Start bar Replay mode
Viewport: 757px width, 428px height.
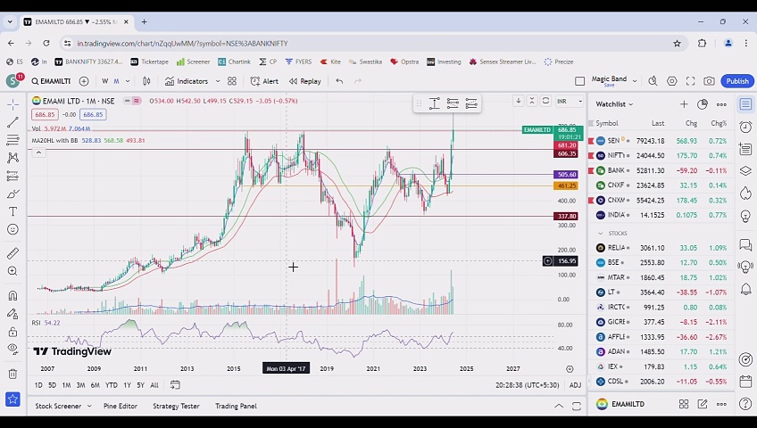click(x=305, y=81)
